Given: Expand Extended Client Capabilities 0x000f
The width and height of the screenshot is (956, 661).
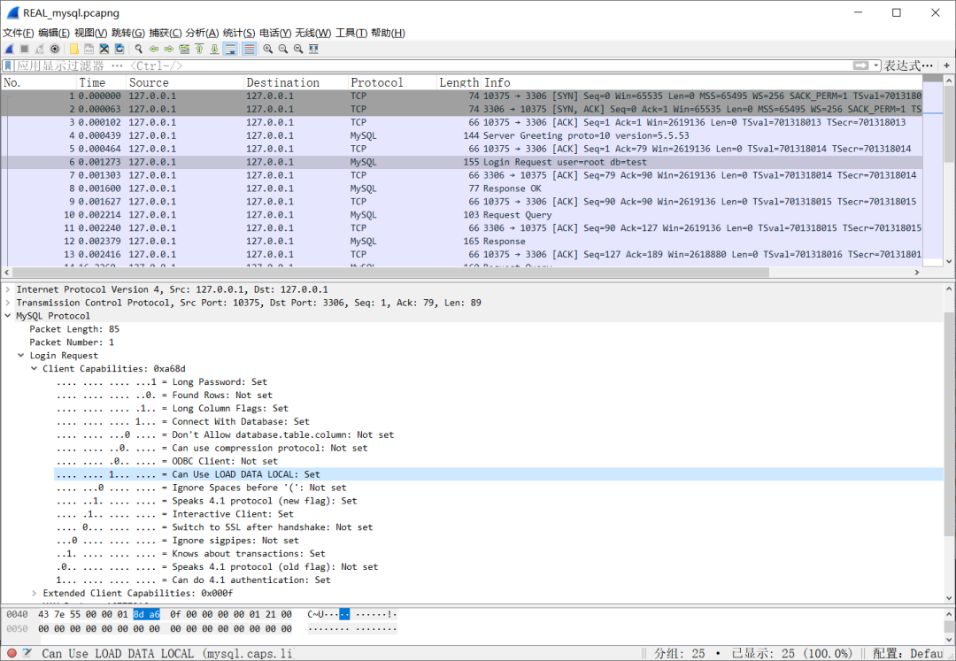Looking at the screenshot, I should [x=35, y=593].
